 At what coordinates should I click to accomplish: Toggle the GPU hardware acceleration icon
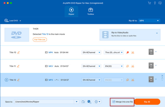pyautogui.click(x=89, y=102)
